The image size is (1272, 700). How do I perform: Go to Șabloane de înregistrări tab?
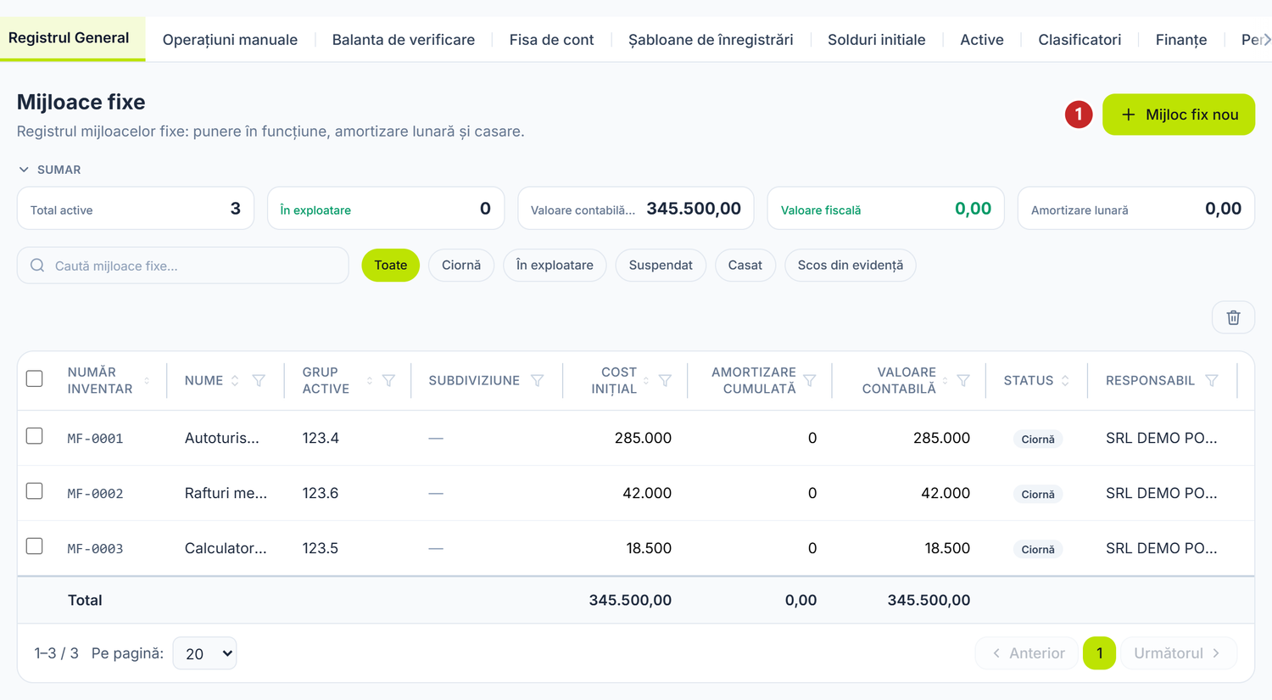point(711,40)
